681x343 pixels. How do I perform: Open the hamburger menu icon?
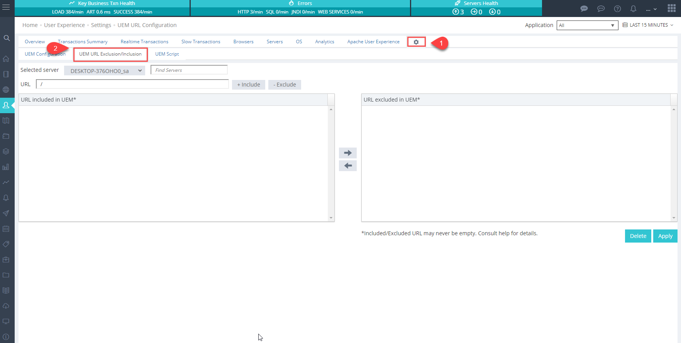point(6,7)
